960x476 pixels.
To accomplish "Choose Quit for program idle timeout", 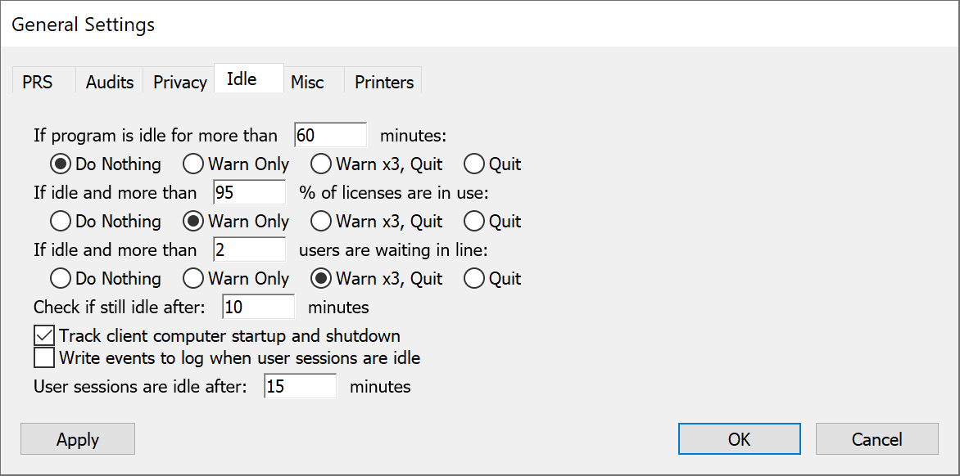I will pos(493,164).
